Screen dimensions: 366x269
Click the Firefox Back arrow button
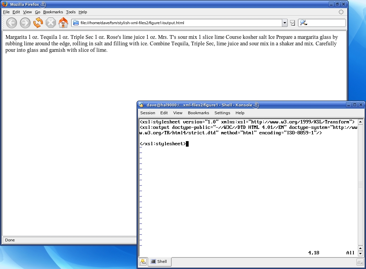point(12,23)
